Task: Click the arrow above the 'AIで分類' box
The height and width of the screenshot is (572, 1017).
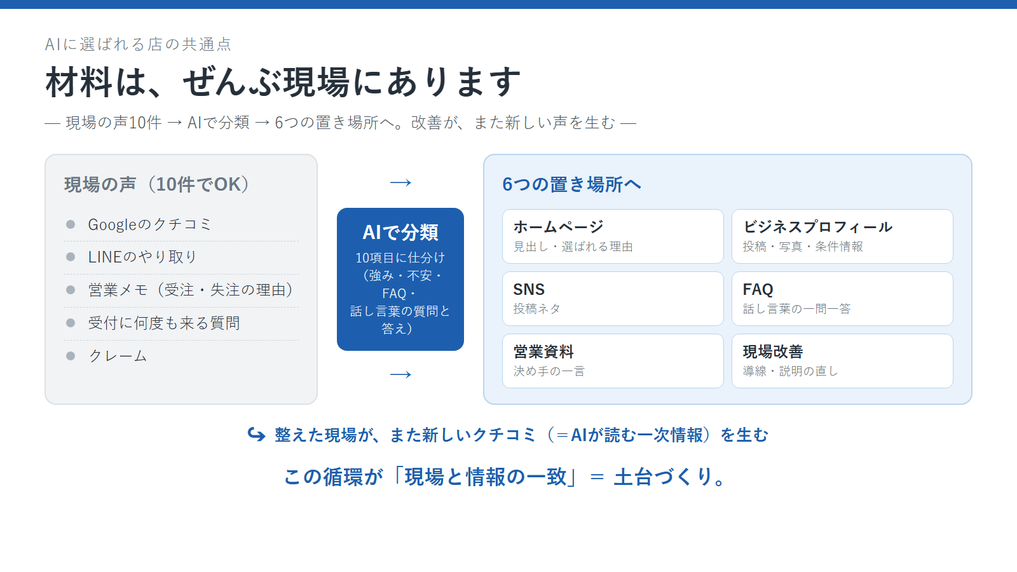Action: click(x=400, y=183)
